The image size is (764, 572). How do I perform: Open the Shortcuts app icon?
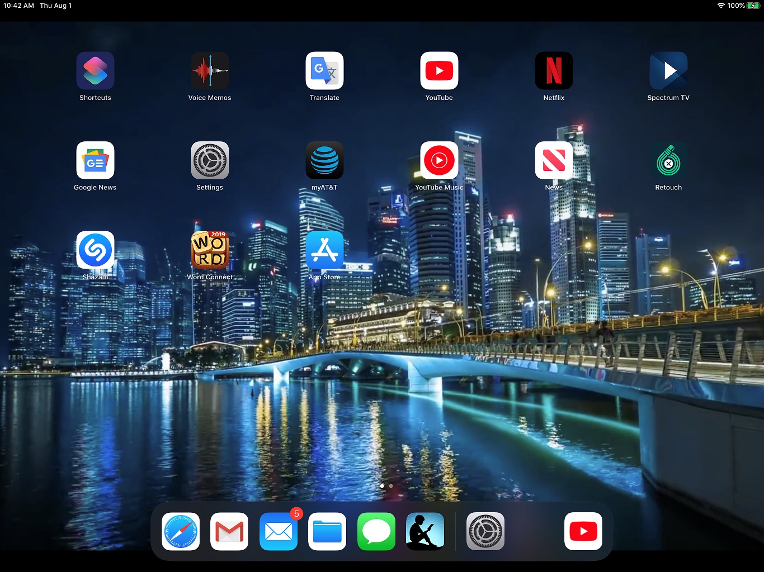pyautogui.click(x=95, y=71)
